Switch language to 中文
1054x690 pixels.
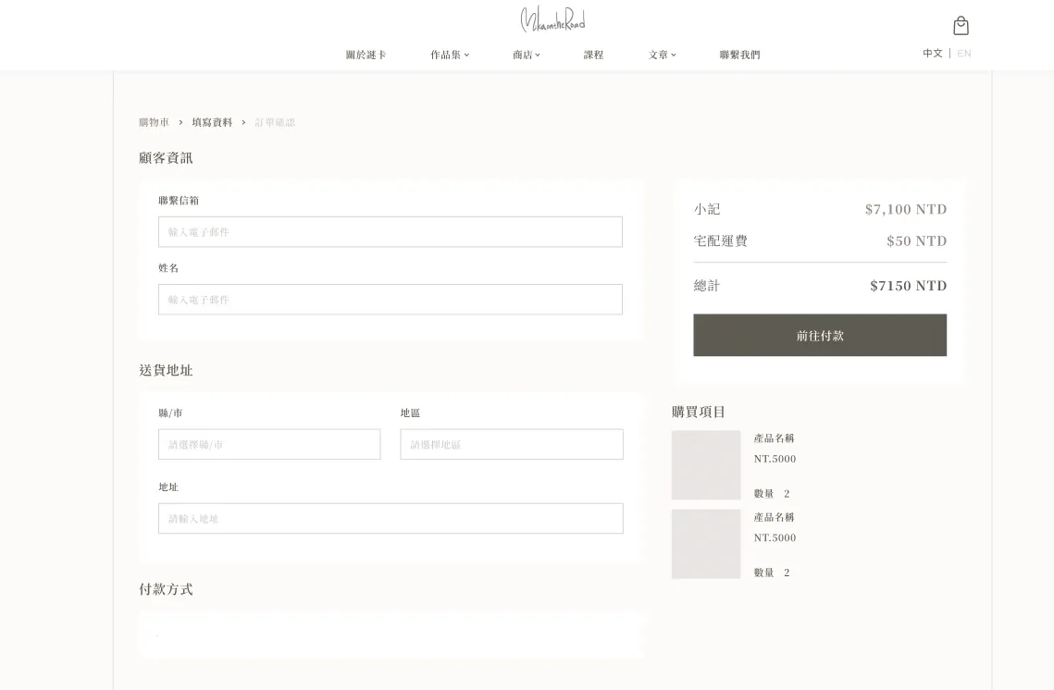click(933, 53)
